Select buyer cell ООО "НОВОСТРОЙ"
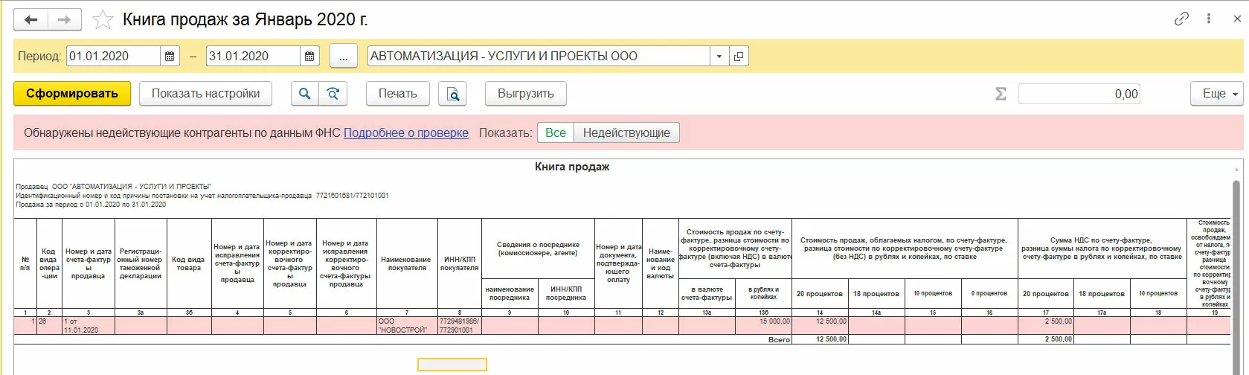The height and width of the screenshot is (375, 1249). pyautogui.click(x=407, y=325)
